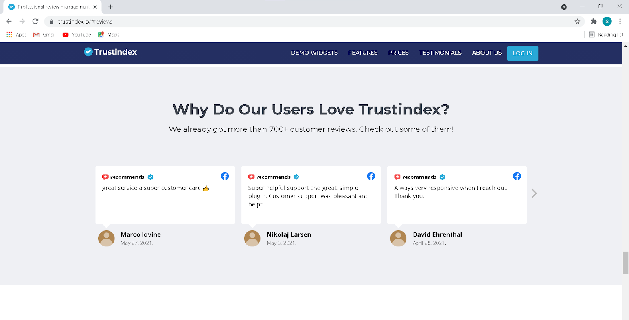Click the 'Super helpful support' review text
Screen dimensions: 629x320
coord(309,196)
